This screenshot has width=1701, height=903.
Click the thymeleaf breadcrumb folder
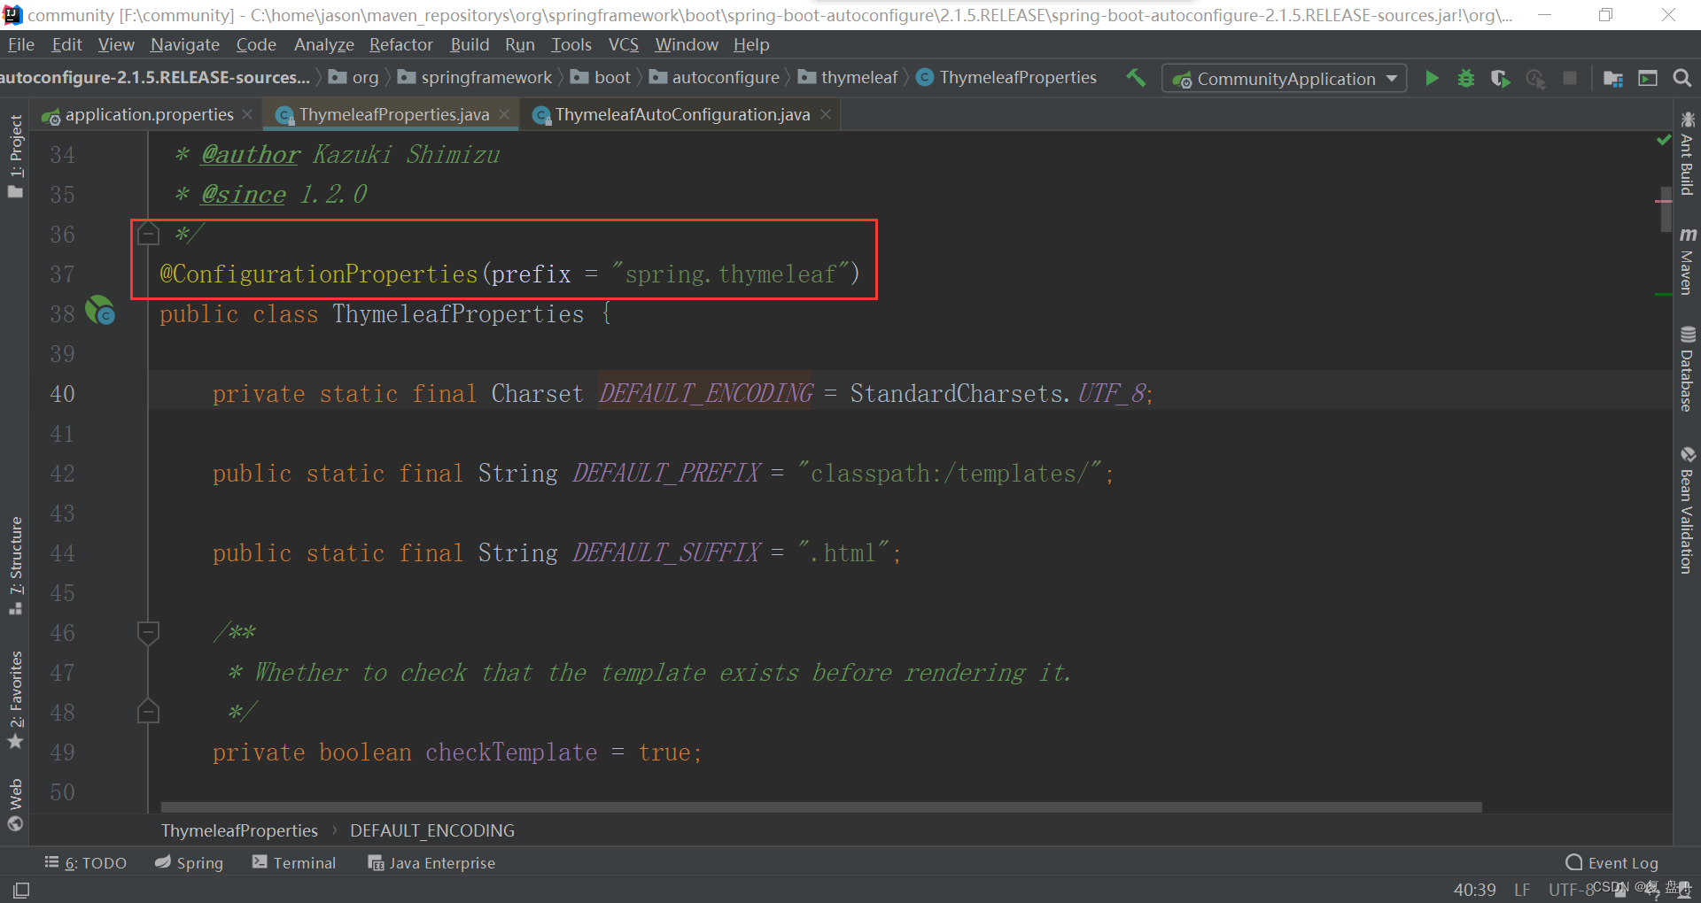point(849,78)
